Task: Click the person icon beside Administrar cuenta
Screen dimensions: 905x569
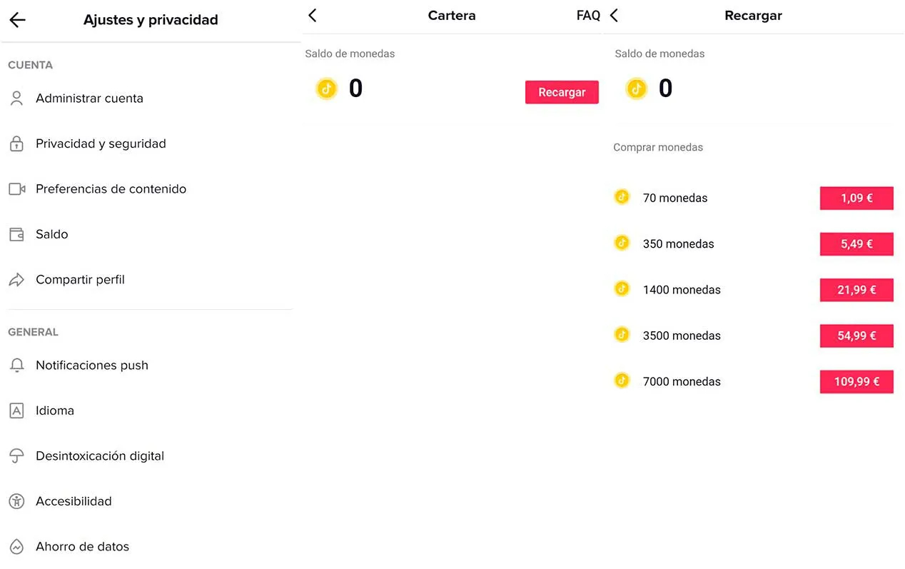Action: click(x=16, y=99)
